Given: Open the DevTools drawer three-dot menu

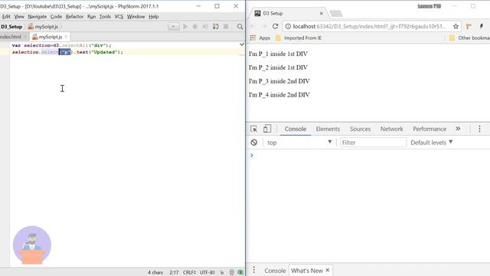Looking at the screenshot, I should coord(253,271).
